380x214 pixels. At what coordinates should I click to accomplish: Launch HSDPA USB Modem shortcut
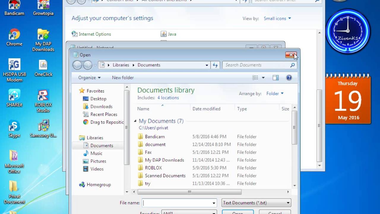click(x=14, y=70)
